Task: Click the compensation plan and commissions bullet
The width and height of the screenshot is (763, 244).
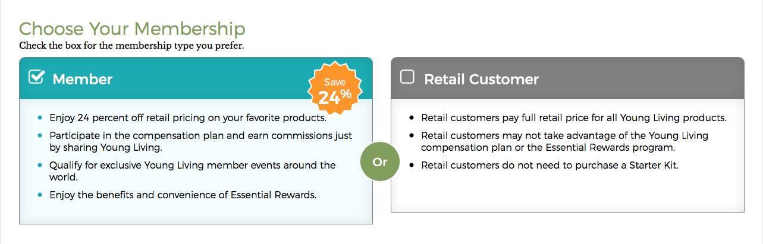Action: pos(200,141)
